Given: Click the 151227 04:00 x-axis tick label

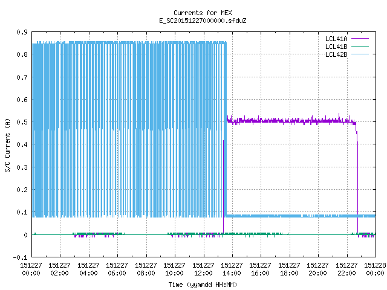Looking at the screenshot, I should pos(88,269).
